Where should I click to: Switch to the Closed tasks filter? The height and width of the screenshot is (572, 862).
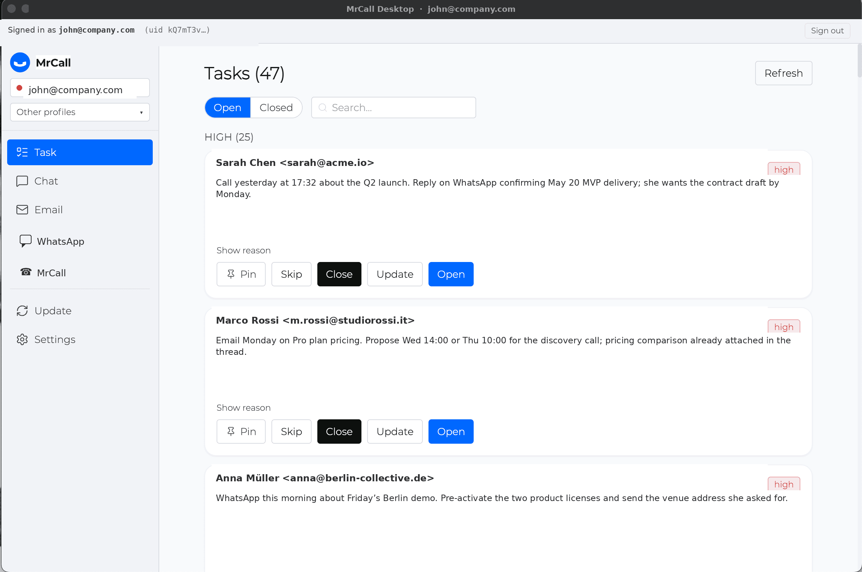pyautogui.click(x=276, y=108)
